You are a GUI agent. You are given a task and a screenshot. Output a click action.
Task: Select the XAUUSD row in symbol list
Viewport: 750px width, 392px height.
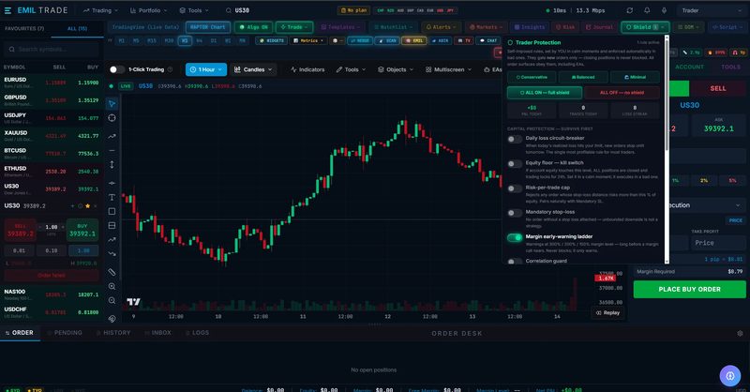click(52, 136)
